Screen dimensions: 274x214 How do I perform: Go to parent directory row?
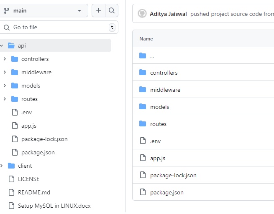click(x=152, y=55)
